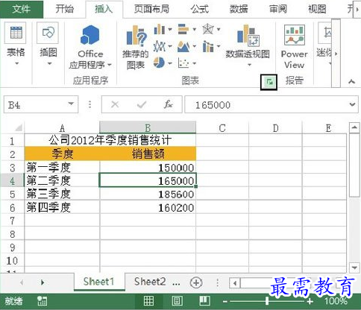The width and height of the screenshot is (361, 310).
Task: Open Tables dropdown arrow
Action: tap(16, 63)
